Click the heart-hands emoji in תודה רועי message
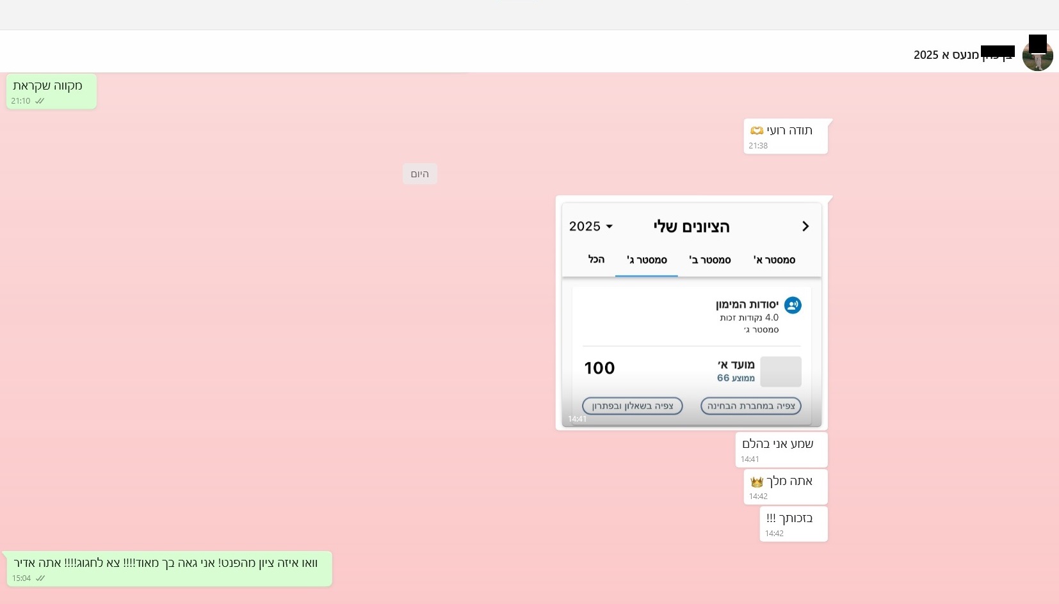 click(x=757, y=131)
